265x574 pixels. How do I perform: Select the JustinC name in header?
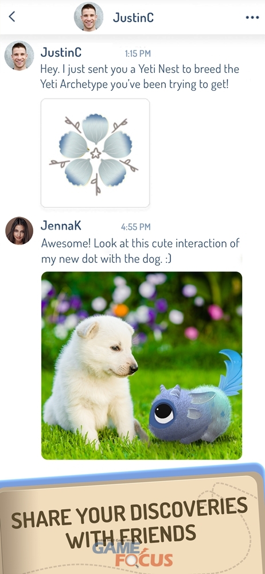133,17
